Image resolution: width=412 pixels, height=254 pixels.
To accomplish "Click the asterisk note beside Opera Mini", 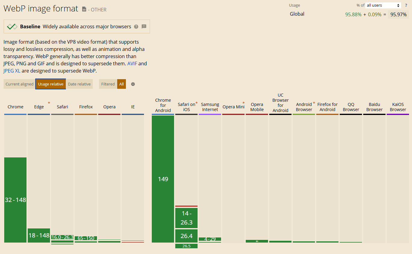I will tap(243, 103).
